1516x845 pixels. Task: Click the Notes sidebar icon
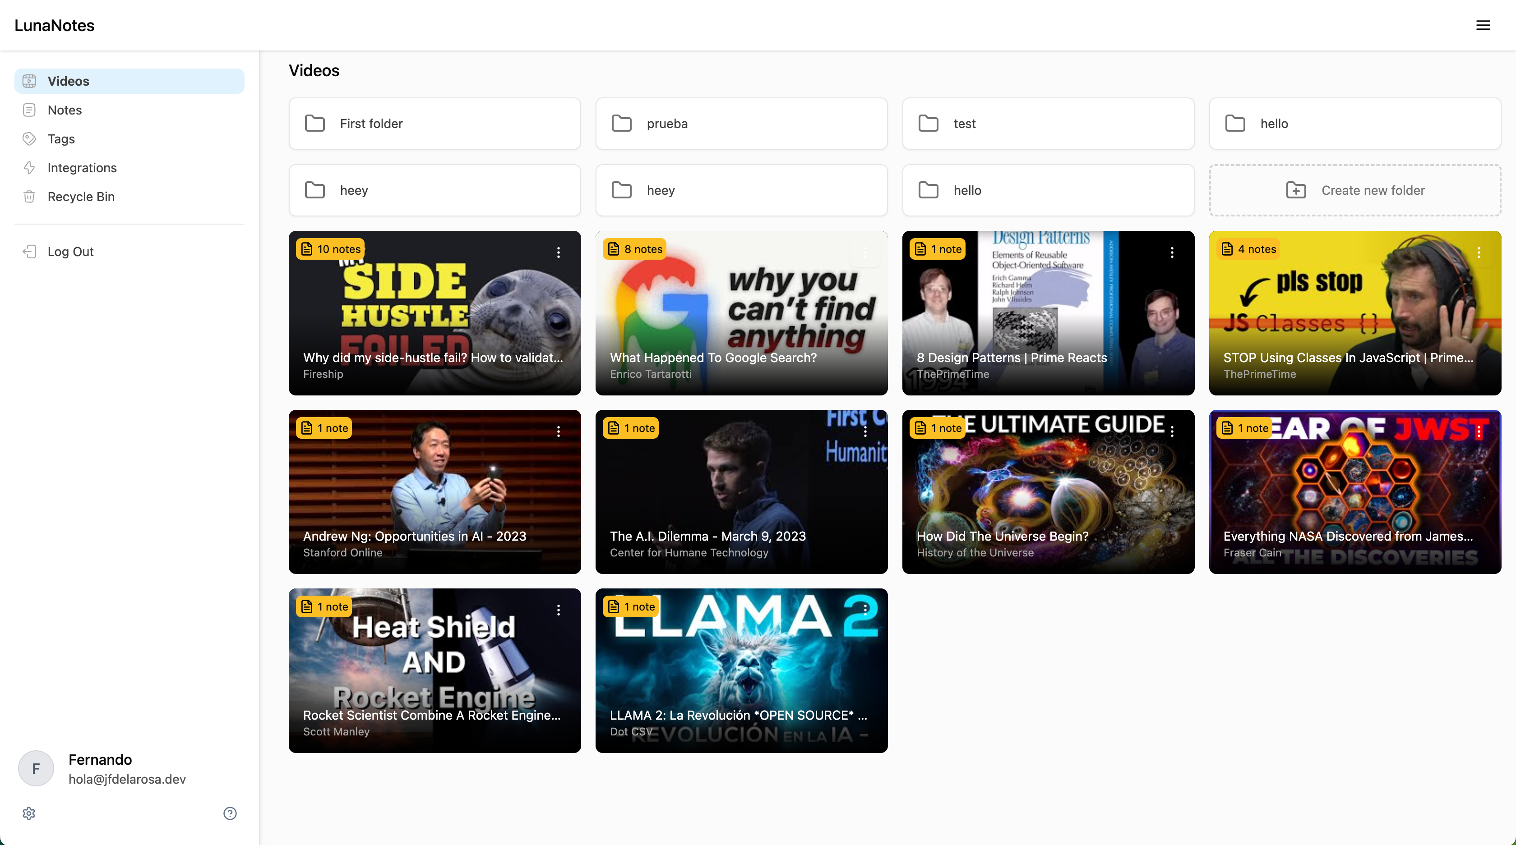click(x=29, y=110)
